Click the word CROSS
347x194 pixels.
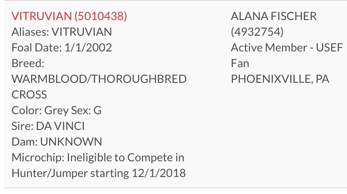pos(29,95)
